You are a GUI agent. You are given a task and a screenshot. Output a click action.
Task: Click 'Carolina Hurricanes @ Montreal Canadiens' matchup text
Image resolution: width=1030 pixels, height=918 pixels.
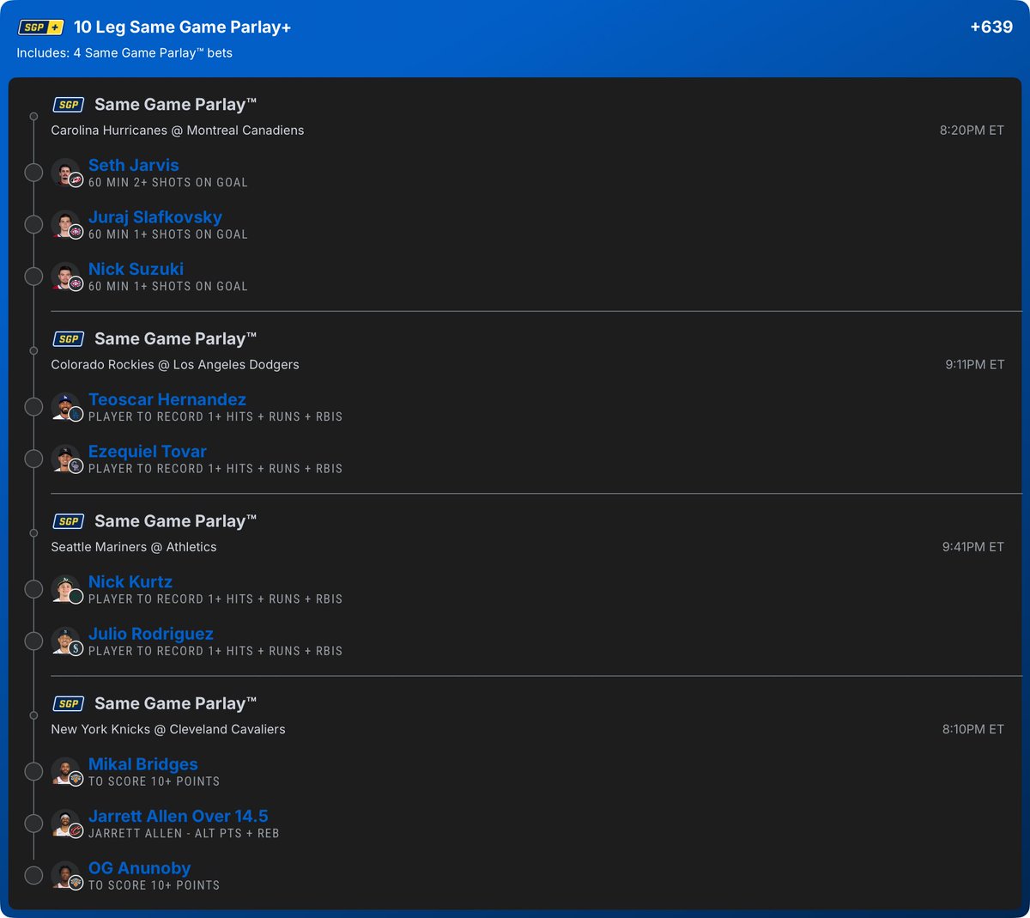pyautogui.click(x=178, y=131)
